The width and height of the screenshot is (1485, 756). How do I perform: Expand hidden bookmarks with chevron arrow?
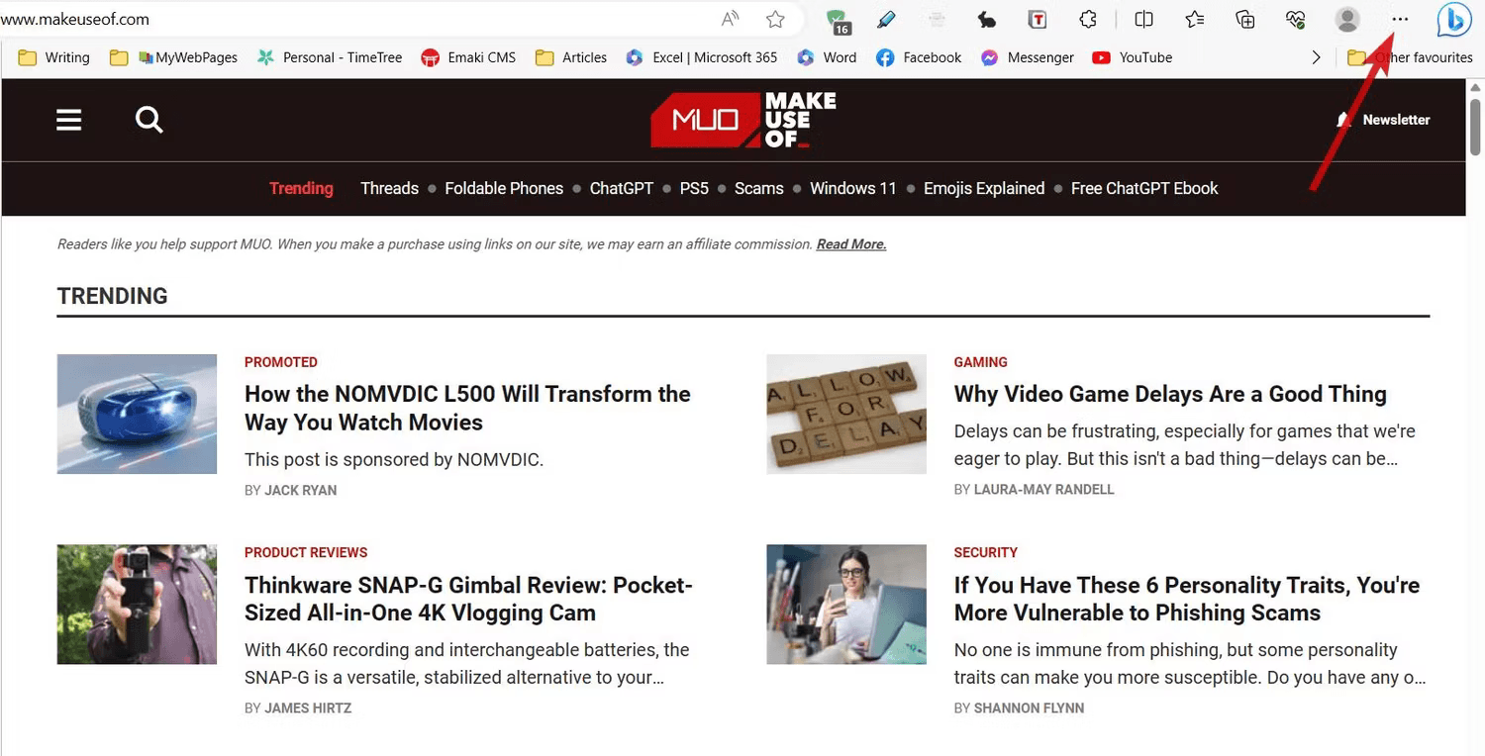(x=1316, y=57)
